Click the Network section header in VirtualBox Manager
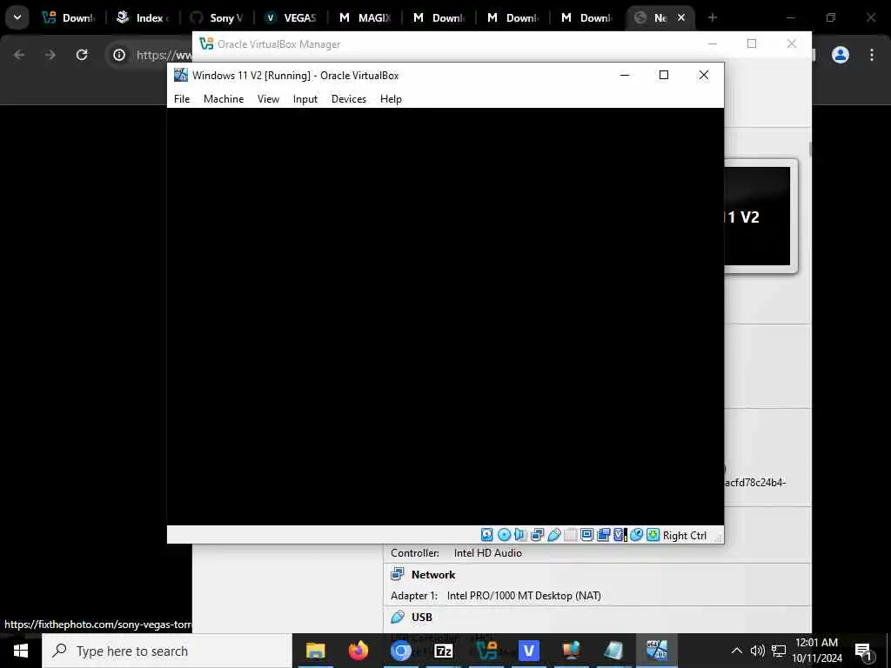Image resolution: width=891 pixels, height=668 pixels. click(x=433, y=575)
